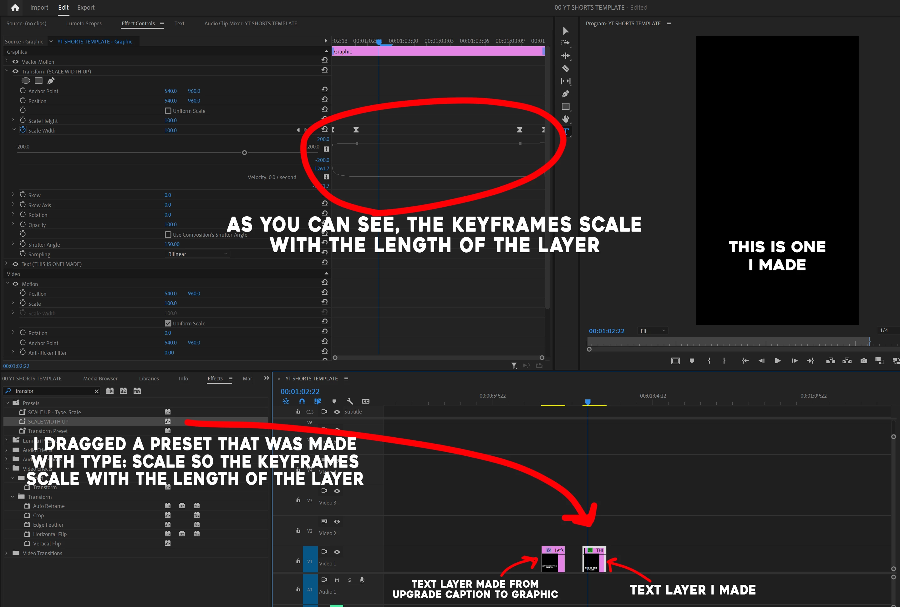Select the SCALE WIDTH UP preset

pos(48,421)
